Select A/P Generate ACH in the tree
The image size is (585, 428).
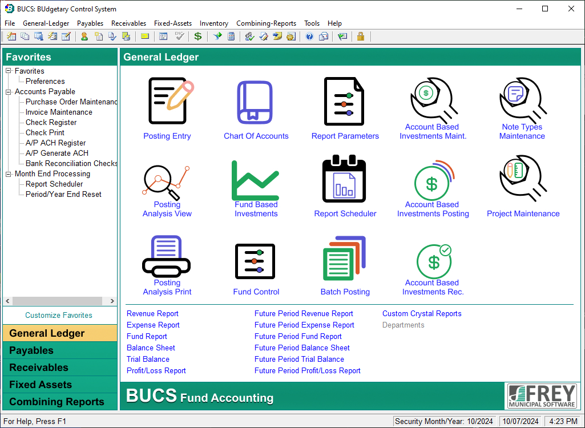(57, 154)
